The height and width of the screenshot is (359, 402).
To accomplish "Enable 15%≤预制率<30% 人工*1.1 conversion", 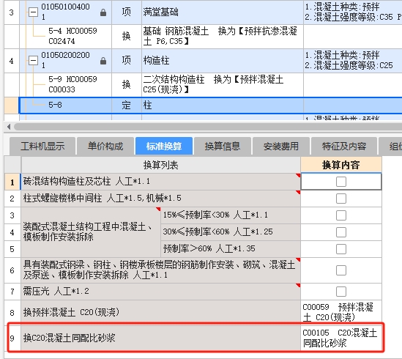I will point(341,215).
